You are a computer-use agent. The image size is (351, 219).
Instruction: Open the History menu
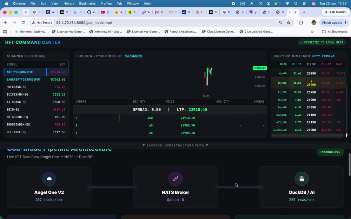coord(69,4)
